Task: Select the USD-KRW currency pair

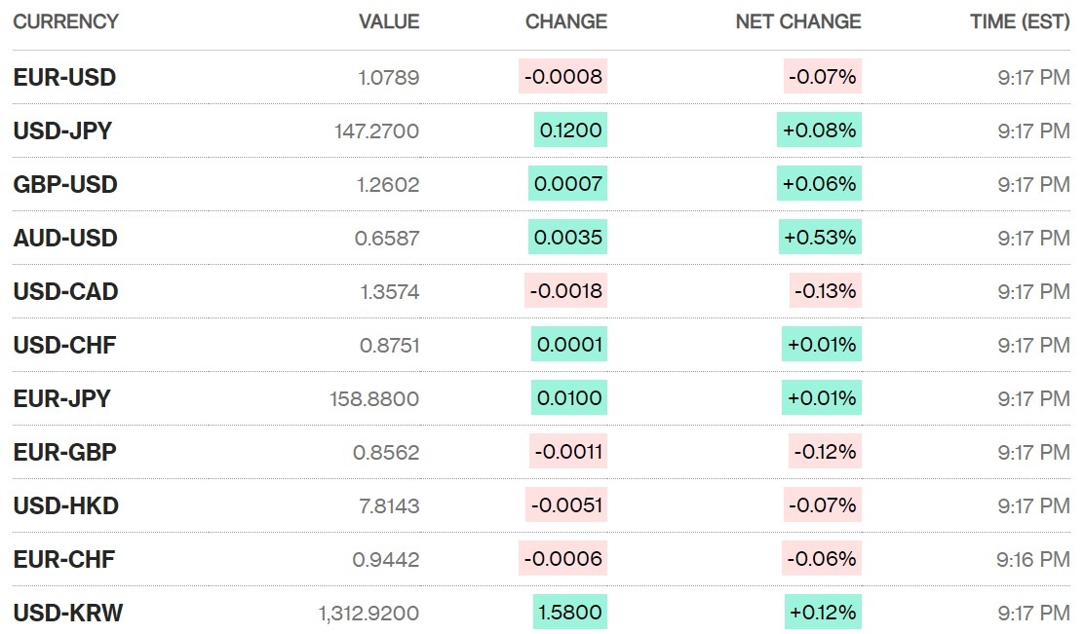Action: pos(68,613)
